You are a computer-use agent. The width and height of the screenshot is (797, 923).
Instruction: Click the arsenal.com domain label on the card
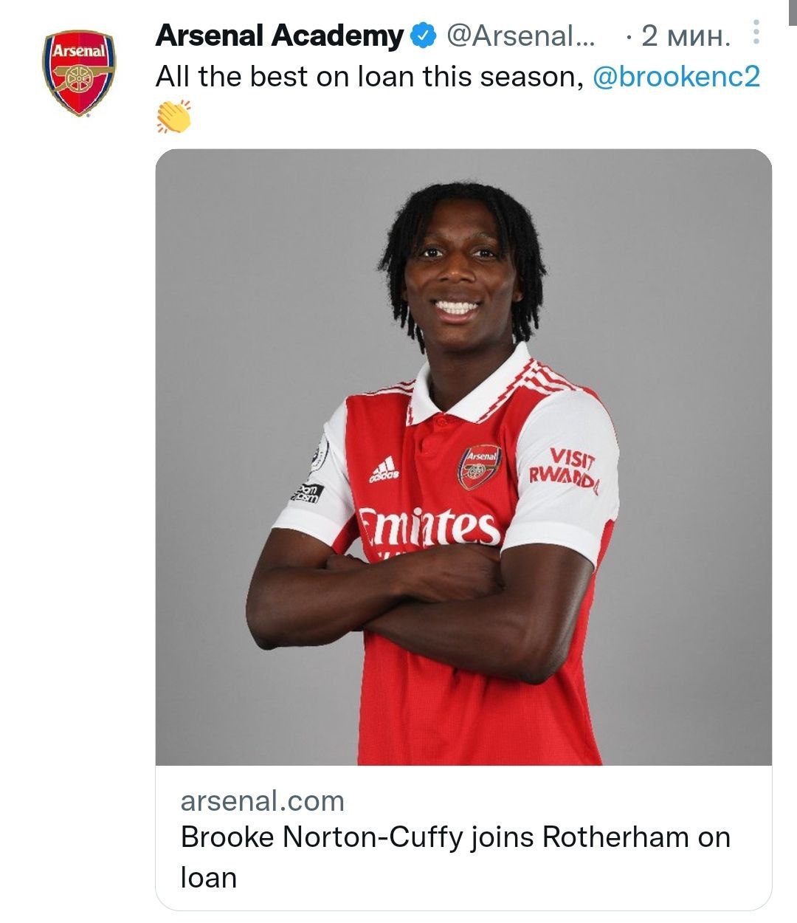[263, 800]
